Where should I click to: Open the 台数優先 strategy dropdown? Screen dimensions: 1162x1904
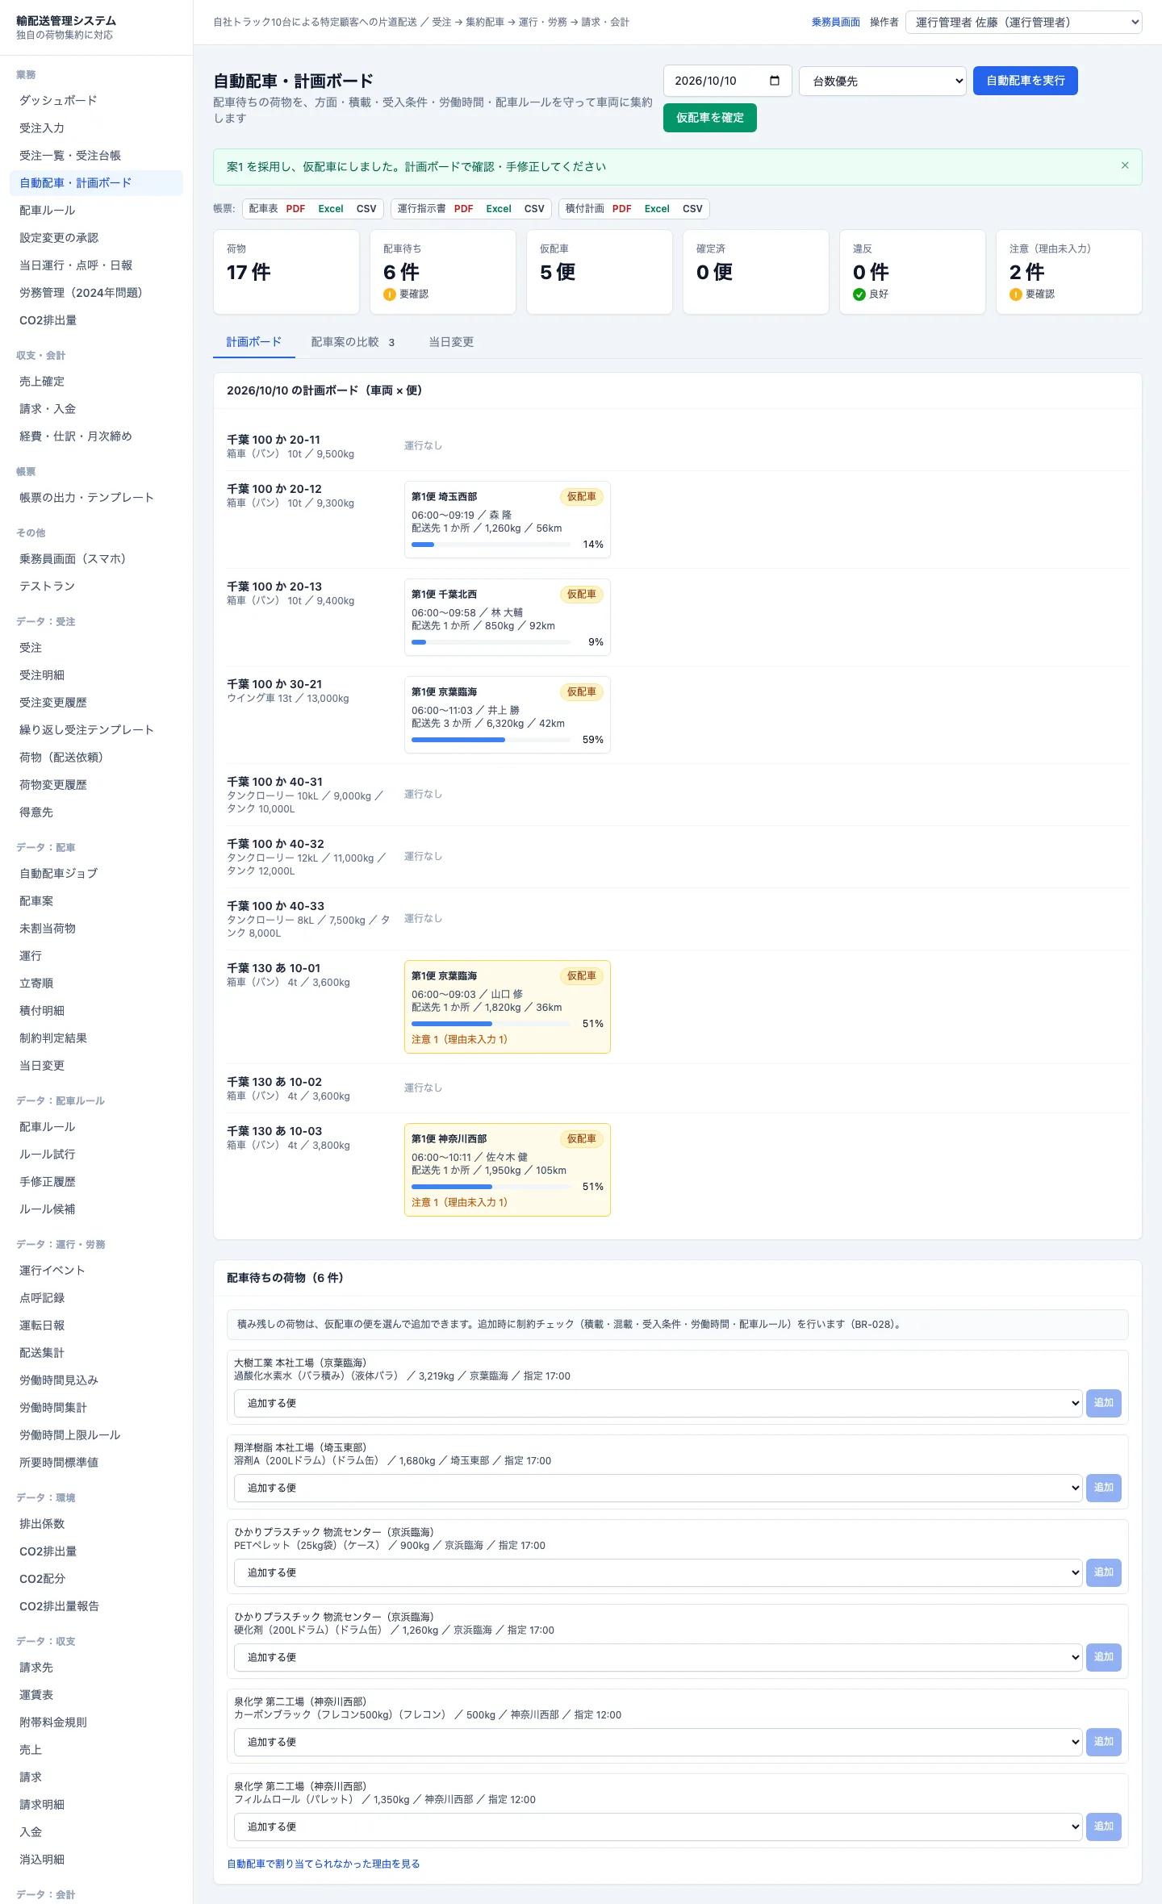click(883, 81)
